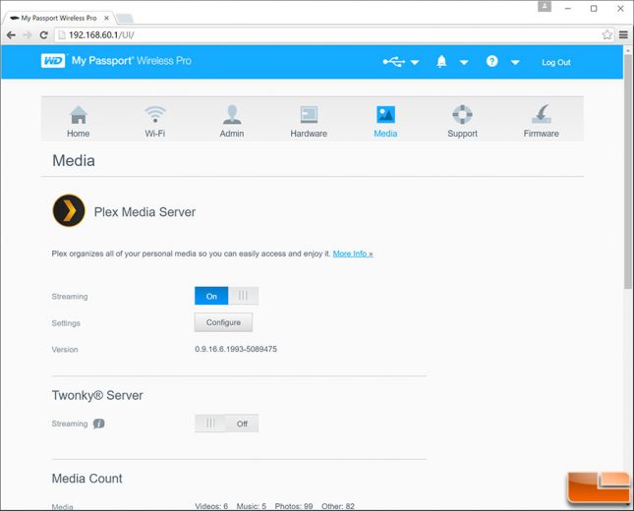Screen dimensions: 634x511
Task: Click browser forward arrow
Action: click(x=28, y=35)
